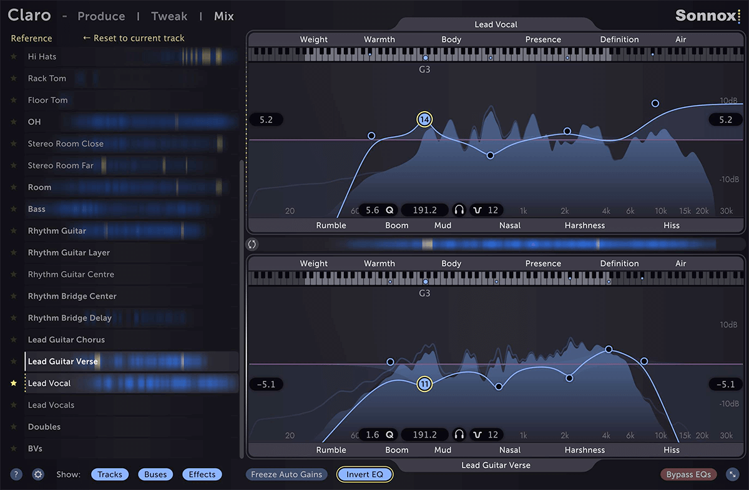
Task: Select the Stereo Room Far track
Action: [x=132, y=165]
